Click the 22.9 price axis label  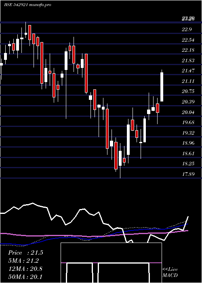[187, 30]
